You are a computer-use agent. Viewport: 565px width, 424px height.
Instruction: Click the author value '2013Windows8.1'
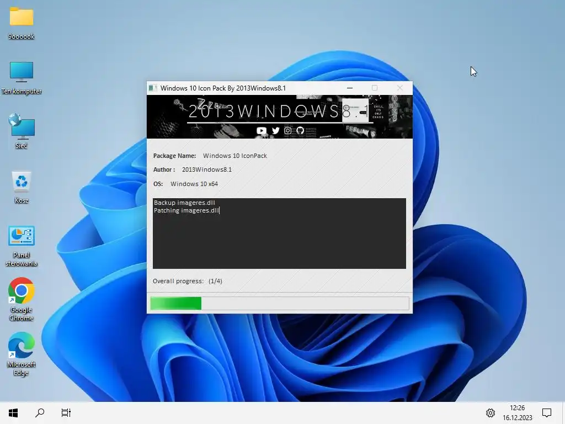(x=207, y=169)
